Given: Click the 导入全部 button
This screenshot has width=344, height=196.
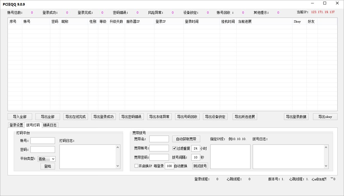Looking at the screenshot, I should (20, 117).
